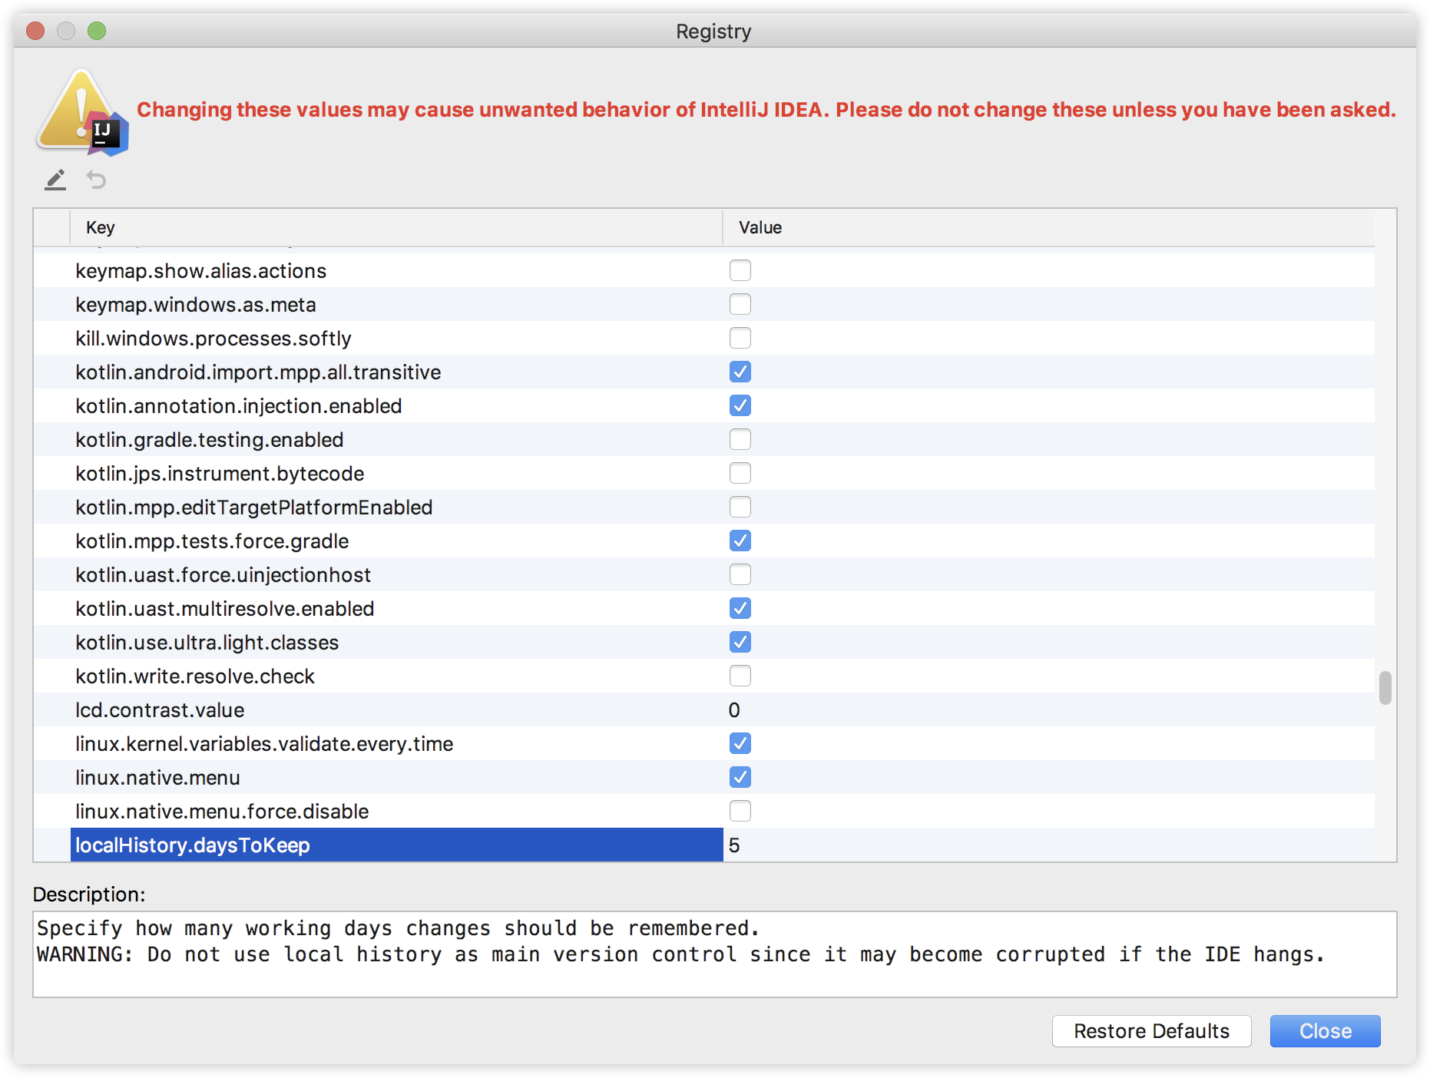Disable kotlin.use.ultra.light.classes checkbox
The image size is (1430, 1078).
[740, 642]
